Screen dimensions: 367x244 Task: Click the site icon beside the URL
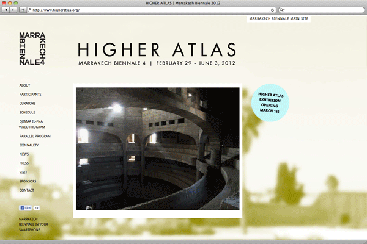30,10
